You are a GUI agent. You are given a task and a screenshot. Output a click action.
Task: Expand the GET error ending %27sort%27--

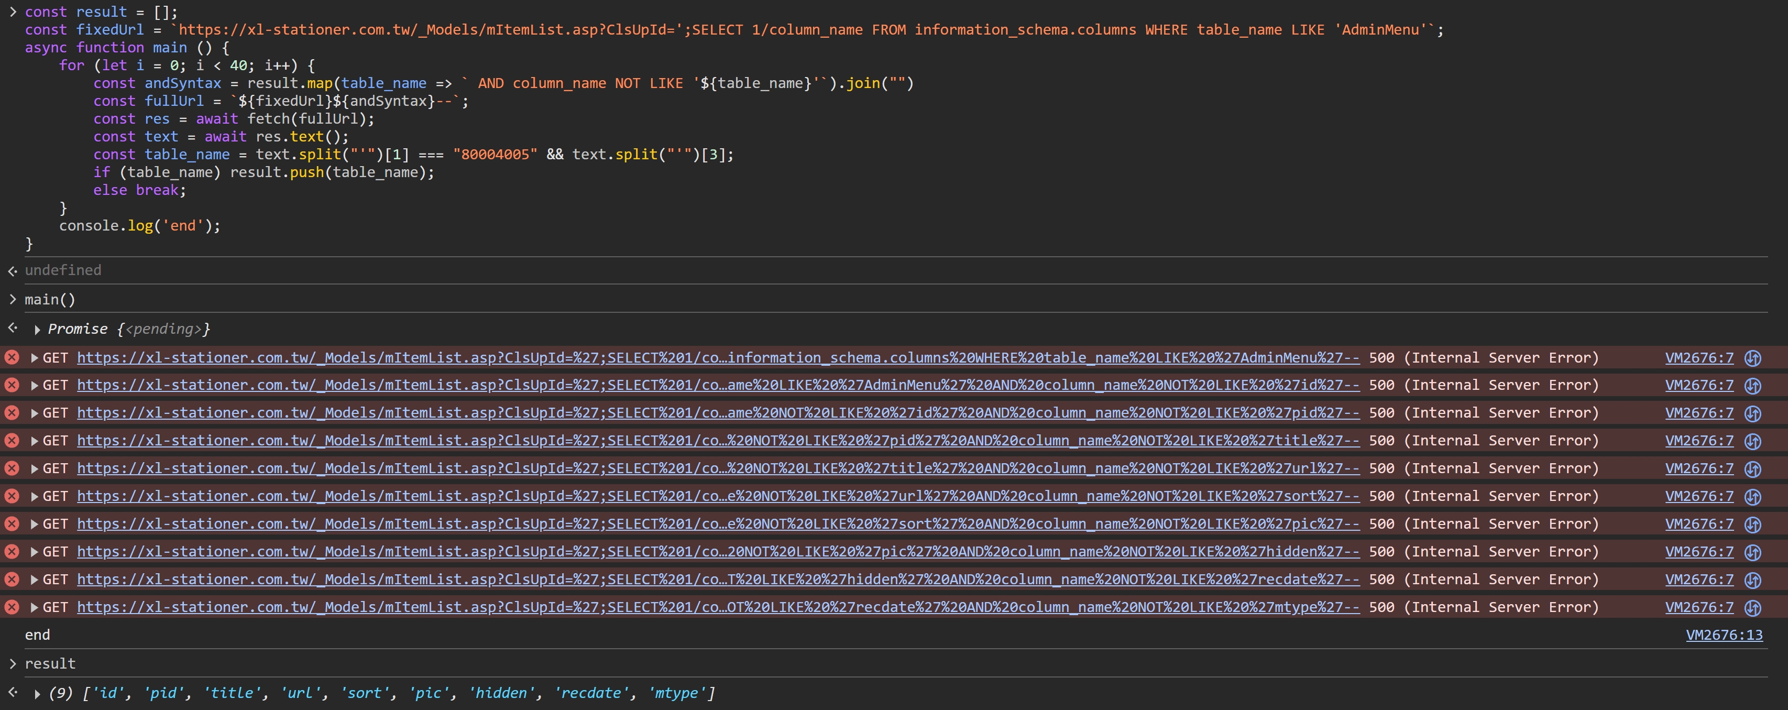[34, 497]
